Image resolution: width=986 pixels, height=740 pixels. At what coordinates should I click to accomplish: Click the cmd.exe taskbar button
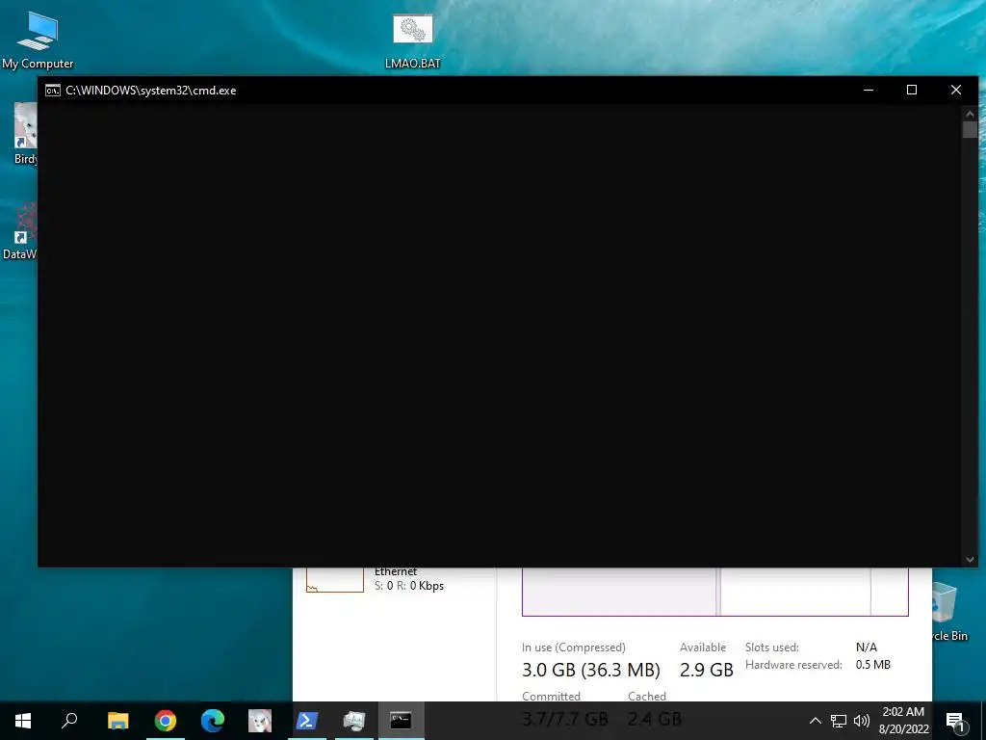click(401, 721)
